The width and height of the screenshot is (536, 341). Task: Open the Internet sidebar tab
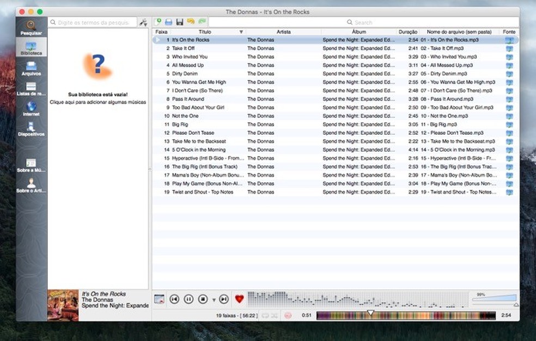[x=31, y=109]
